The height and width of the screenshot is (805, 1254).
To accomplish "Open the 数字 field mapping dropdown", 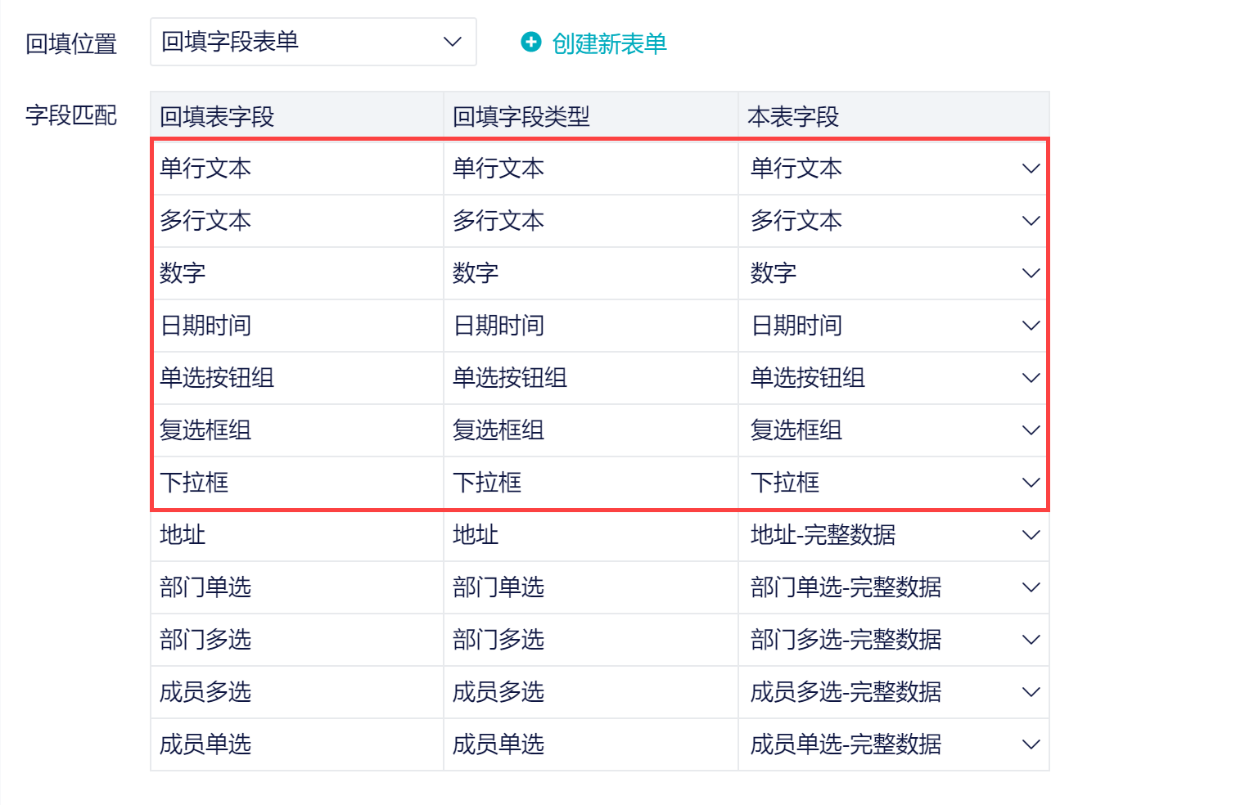I will coord(893,273).
